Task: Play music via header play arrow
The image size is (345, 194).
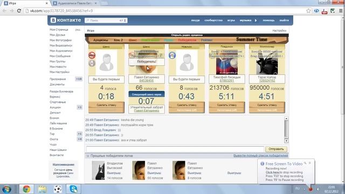Action: point(256,20)
